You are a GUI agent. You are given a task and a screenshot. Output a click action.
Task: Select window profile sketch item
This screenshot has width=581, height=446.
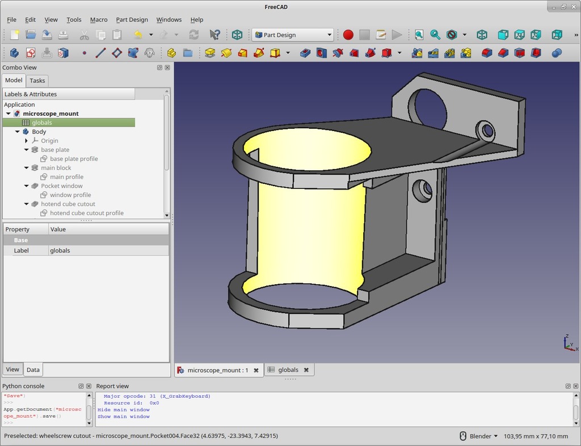[x=70, y=195]
